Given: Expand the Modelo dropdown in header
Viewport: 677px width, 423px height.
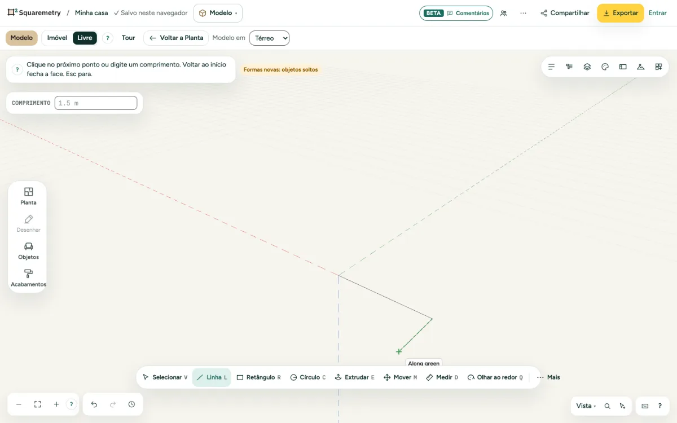Looking at the screenshot, I should point(218,13).
